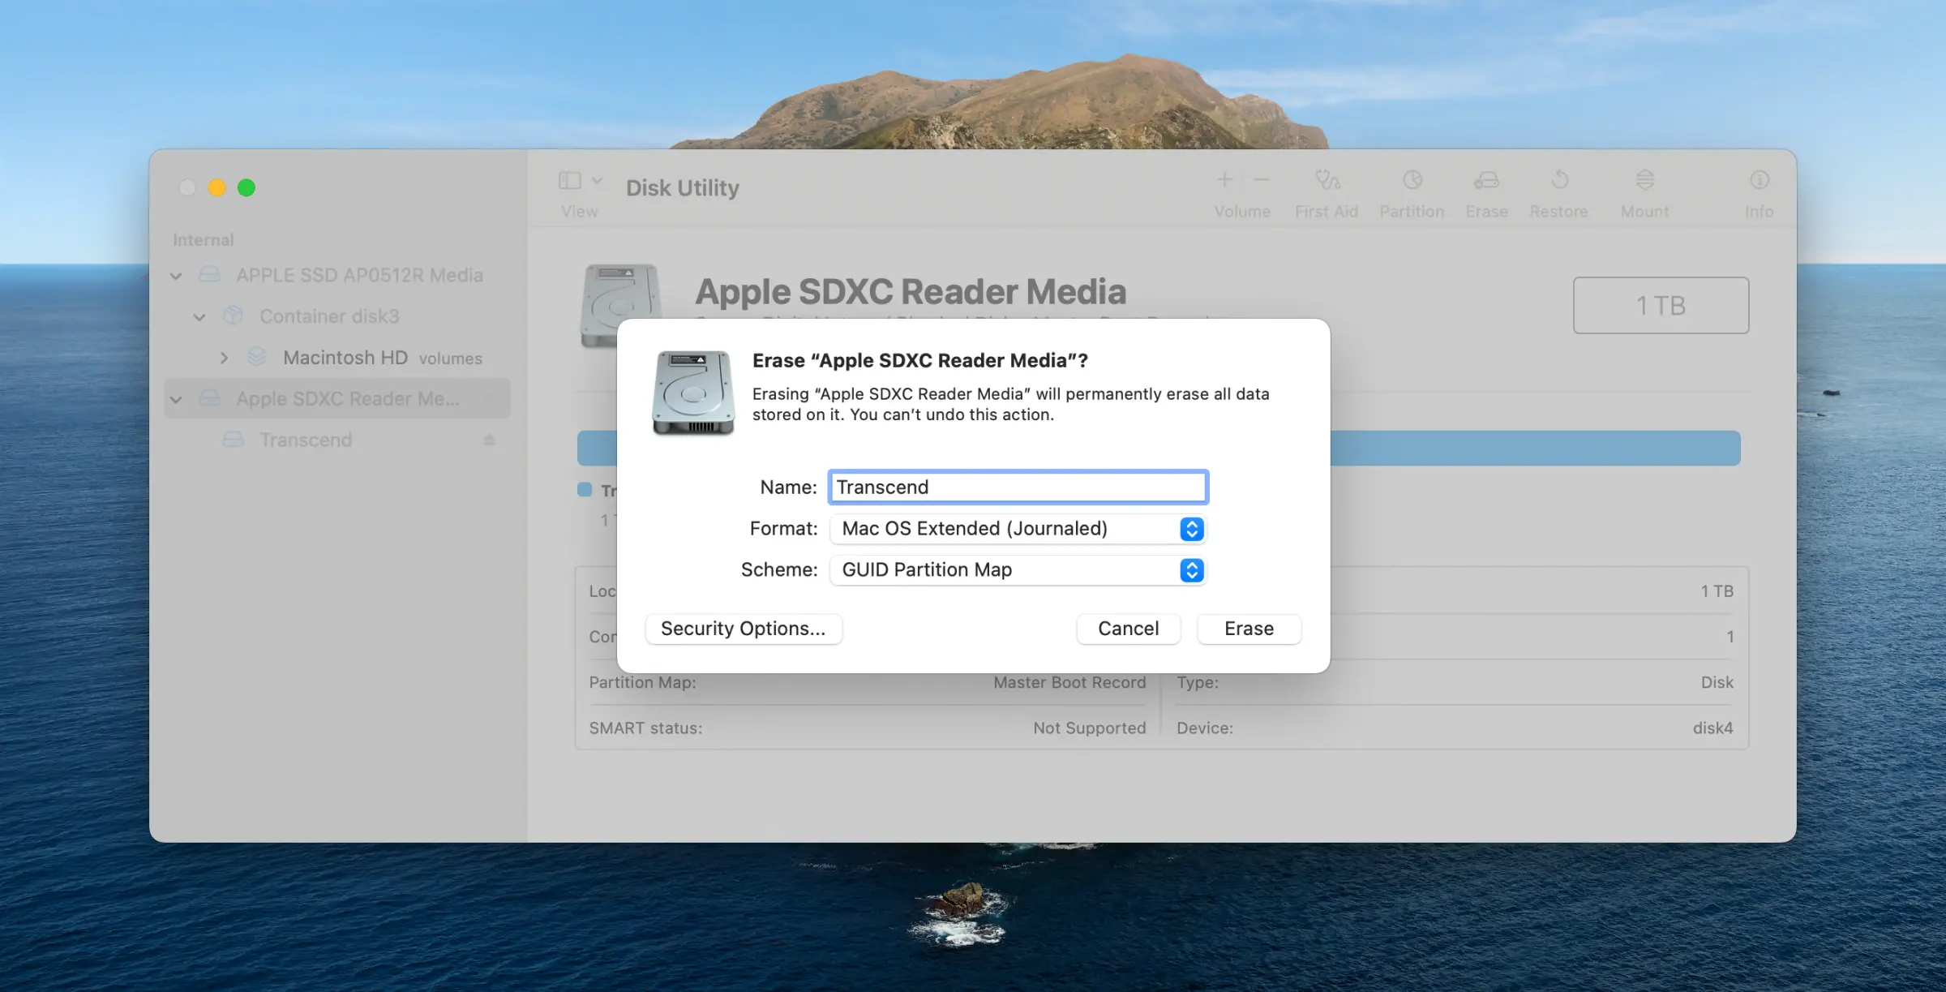Click the Internal sidebar header
Image resolution: width=1946 pixels, height=992 pixels.
[203, 240]
